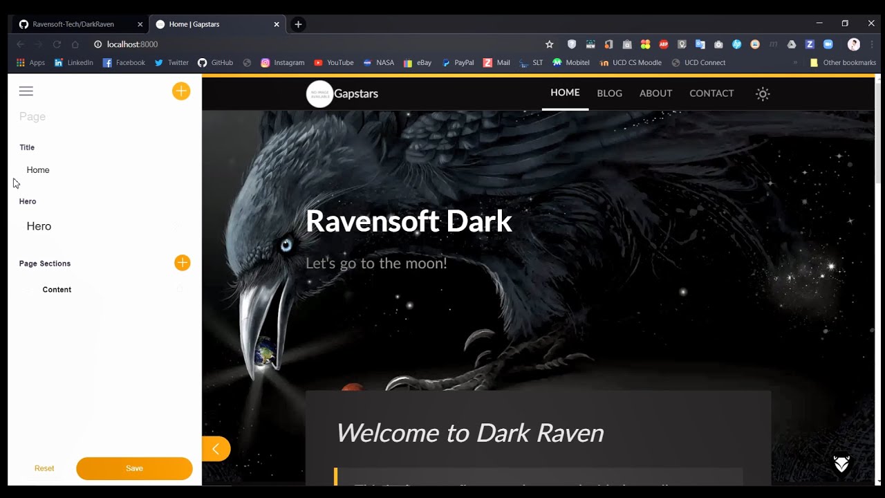Open Chrome three-dot menu
This screenshot has height=498, width=885.
pyautogui.click(x=872, y=44)
